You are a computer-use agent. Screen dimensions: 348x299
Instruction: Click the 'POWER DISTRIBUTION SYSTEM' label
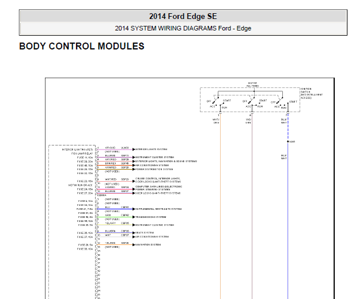click(154, 169)
